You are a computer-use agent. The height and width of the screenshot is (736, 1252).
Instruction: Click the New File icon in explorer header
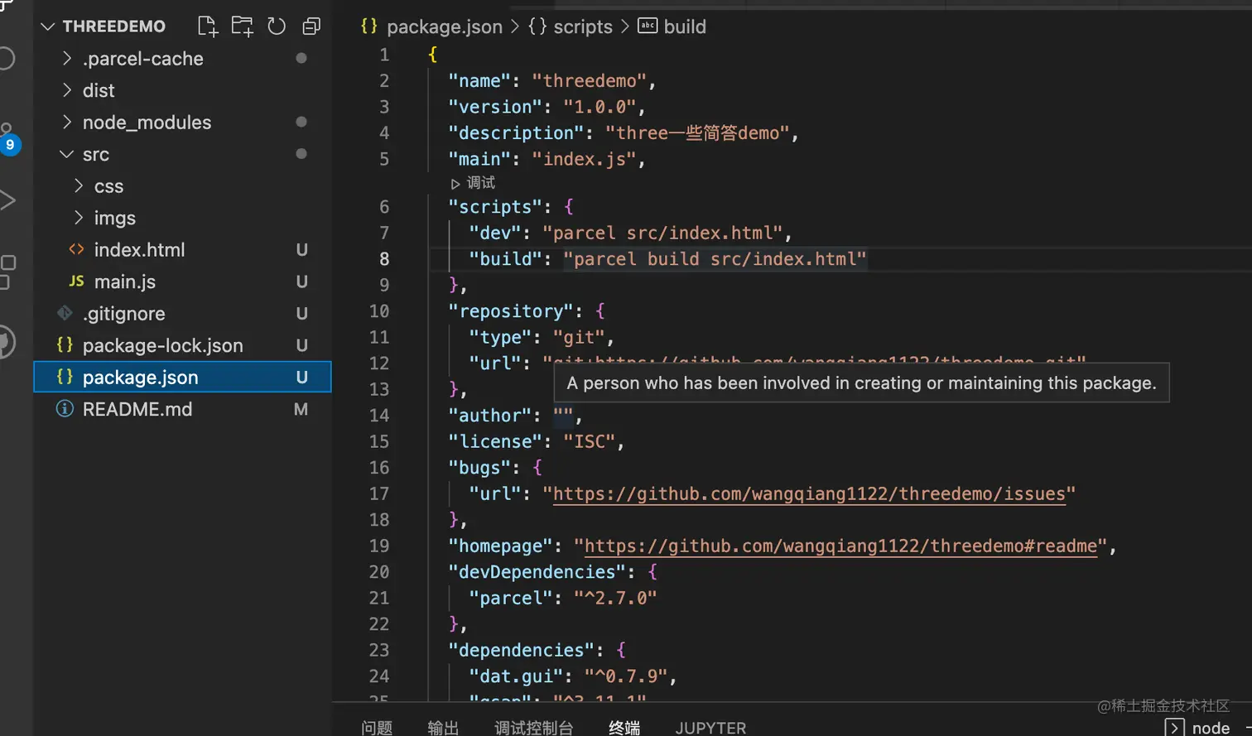(208, 26)
